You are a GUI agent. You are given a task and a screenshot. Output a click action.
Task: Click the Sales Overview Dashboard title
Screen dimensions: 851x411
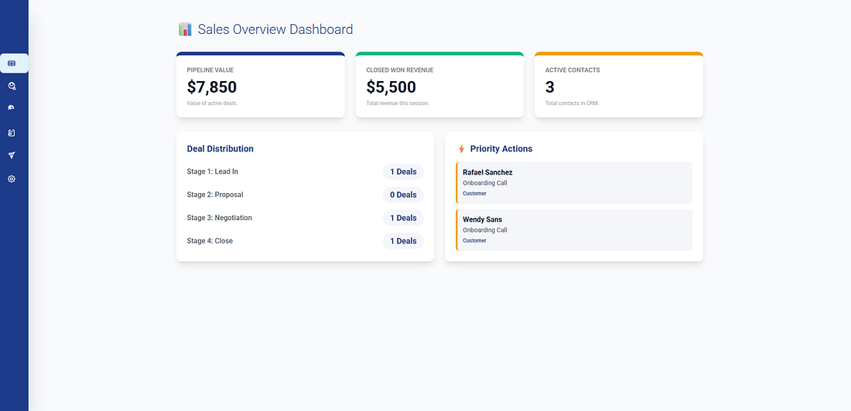[x=275, y=29]
